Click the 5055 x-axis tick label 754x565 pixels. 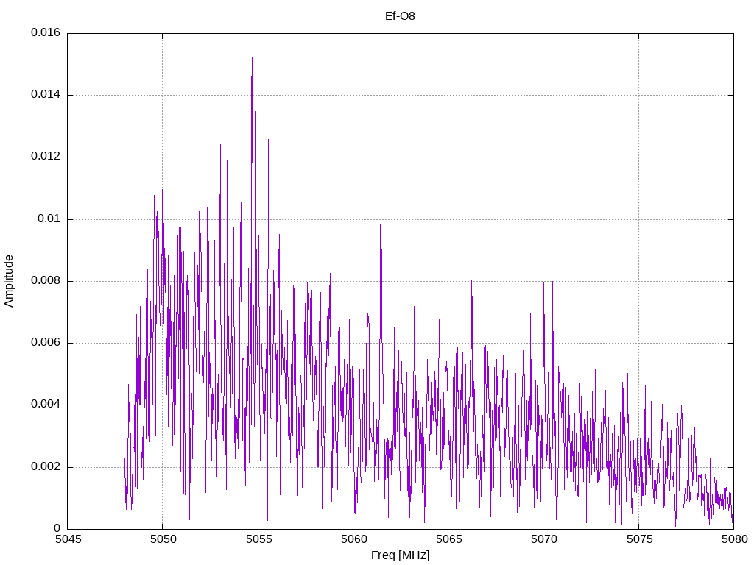258,539
